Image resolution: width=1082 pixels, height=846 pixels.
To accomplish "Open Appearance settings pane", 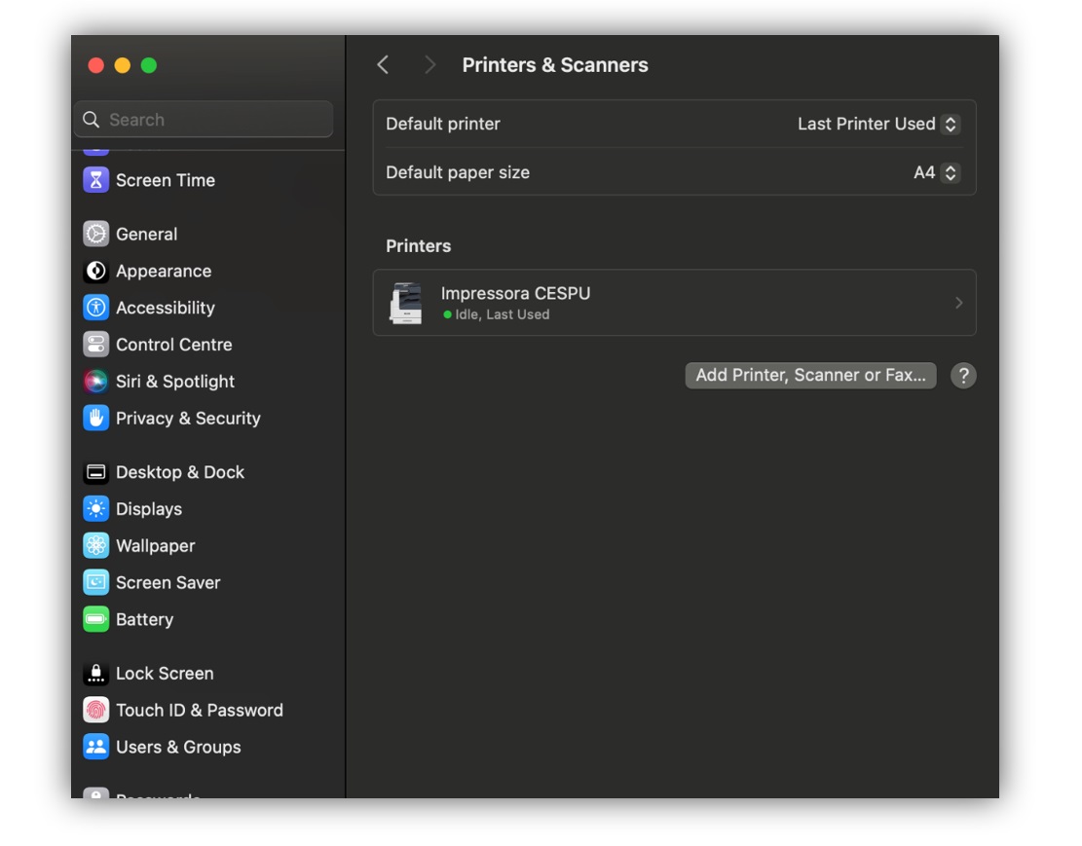I will click(x=164, y=272).
